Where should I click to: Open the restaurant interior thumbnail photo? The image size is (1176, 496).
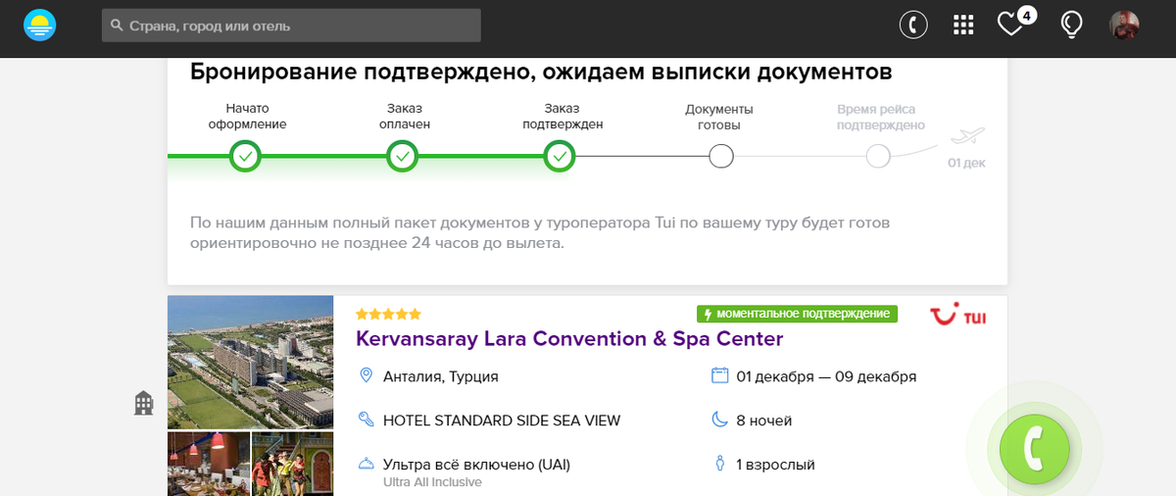pos(208,465)
